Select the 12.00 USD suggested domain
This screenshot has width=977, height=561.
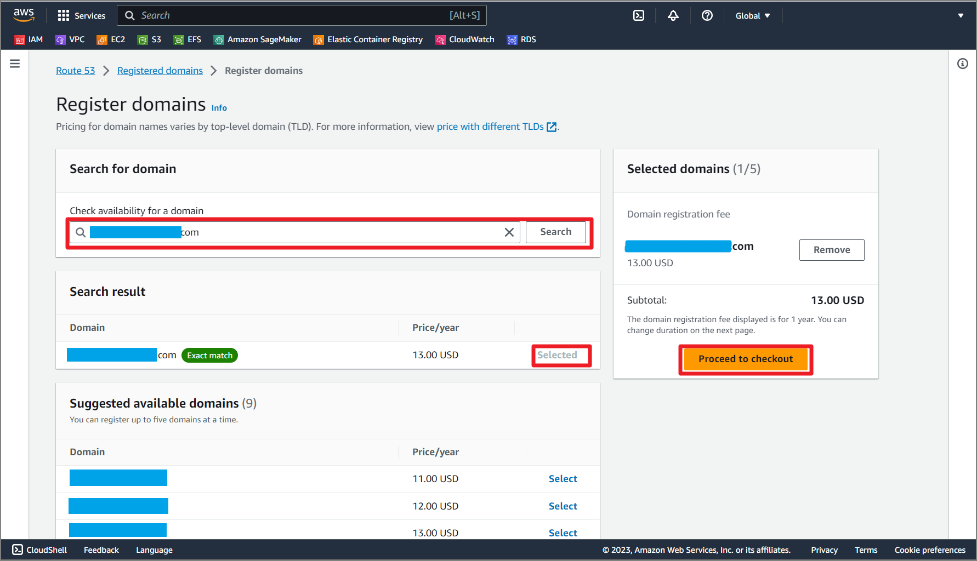point(563,506)
